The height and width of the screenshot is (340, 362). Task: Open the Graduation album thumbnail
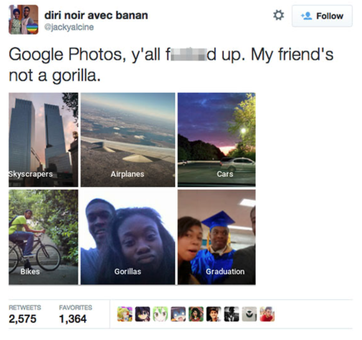217,237
